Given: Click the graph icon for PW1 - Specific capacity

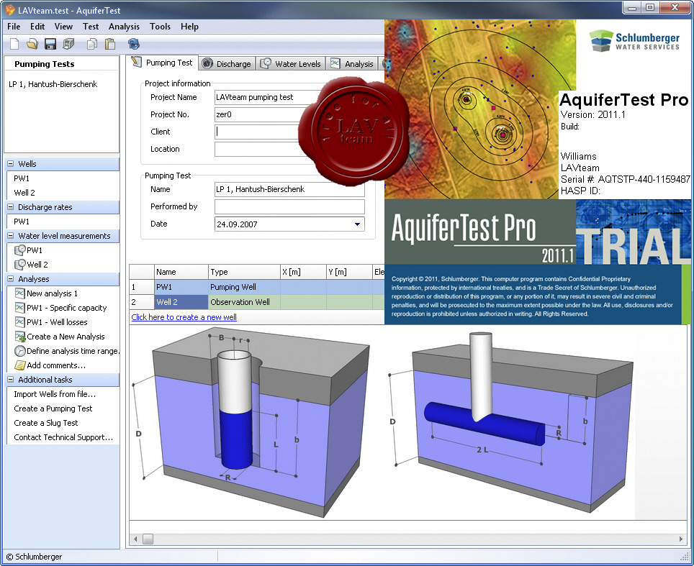Looking at the screenshot, I should click(x=20, y=308).
